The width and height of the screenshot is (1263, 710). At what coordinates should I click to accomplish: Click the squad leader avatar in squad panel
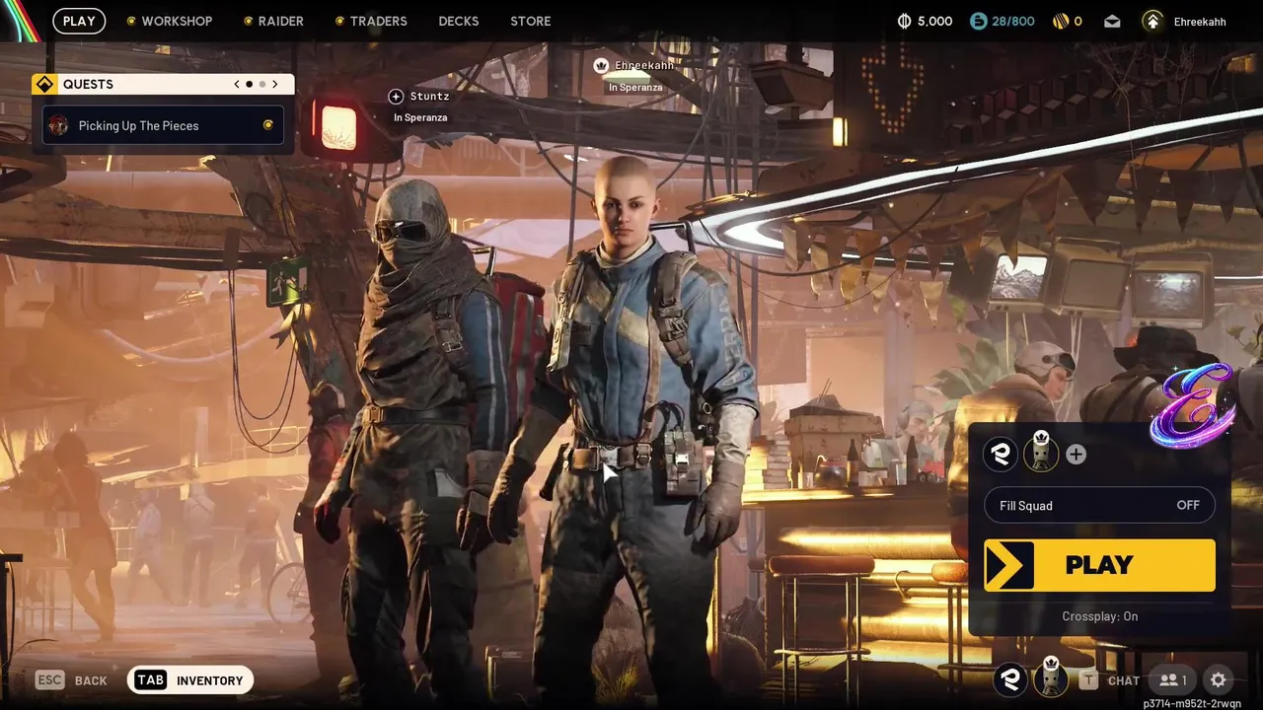pos(1041,452)
